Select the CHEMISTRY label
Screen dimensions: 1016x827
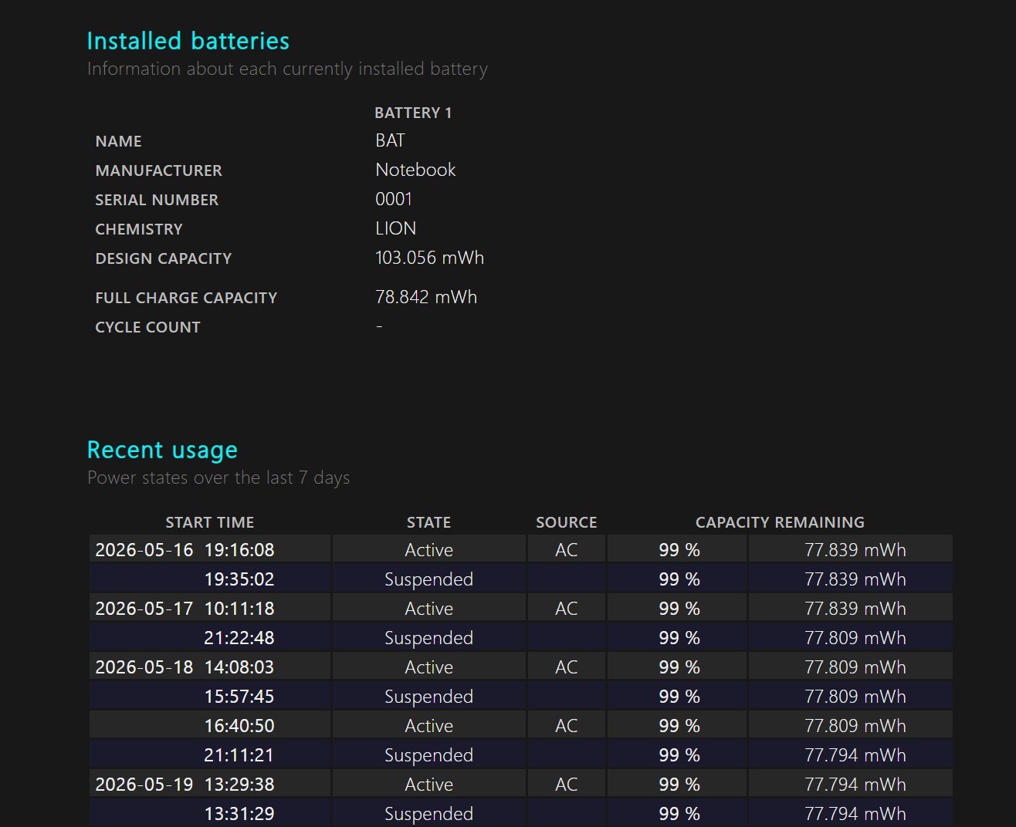[139, 229]
